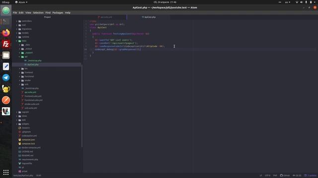Open the Vagrantfile
318x178 pixels.
coord(27,164)
